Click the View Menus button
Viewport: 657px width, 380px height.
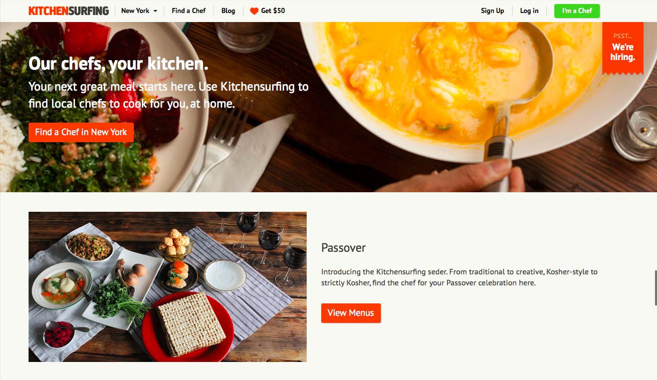[351, 313]
